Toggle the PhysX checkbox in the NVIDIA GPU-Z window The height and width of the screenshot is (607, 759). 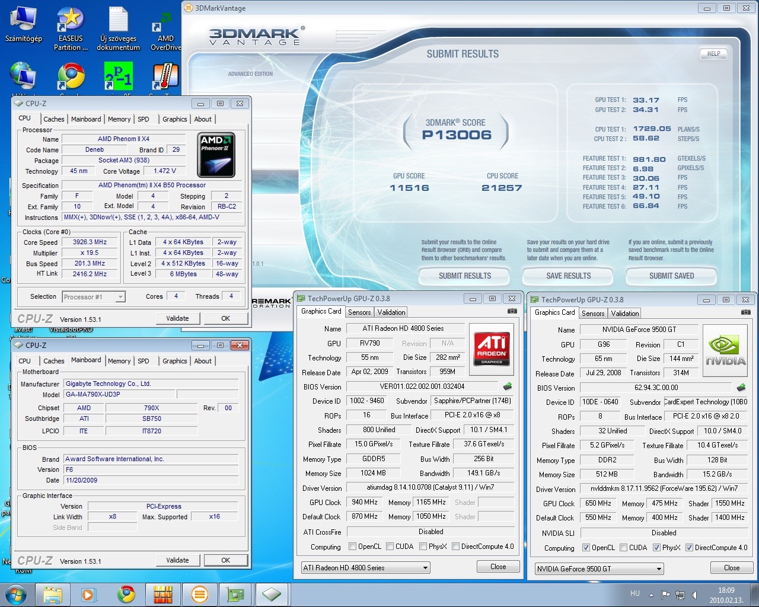[x=656, y=548]
